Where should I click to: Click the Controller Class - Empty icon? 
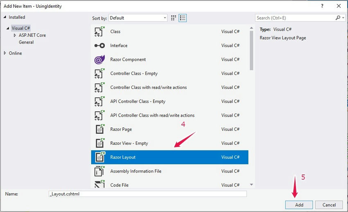coord(99,73)
